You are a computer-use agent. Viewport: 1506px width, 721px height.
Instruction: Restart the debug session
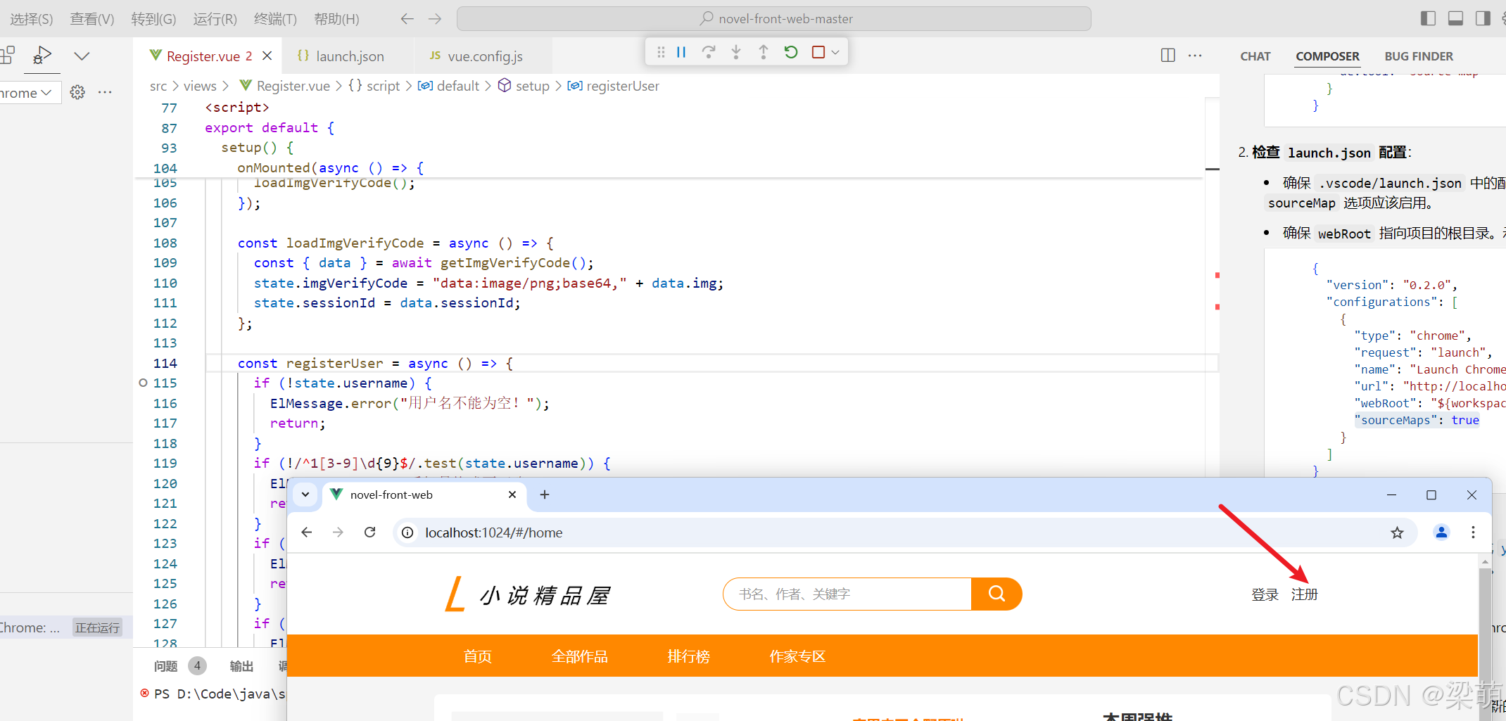coord(791,52)
